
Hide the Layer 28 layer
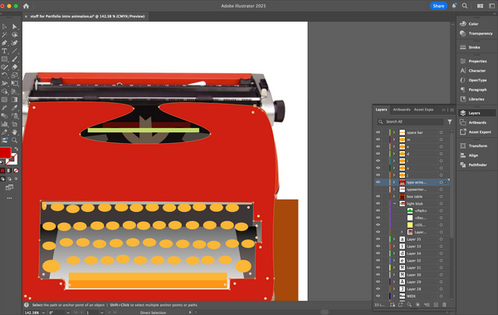pos(378,289)
